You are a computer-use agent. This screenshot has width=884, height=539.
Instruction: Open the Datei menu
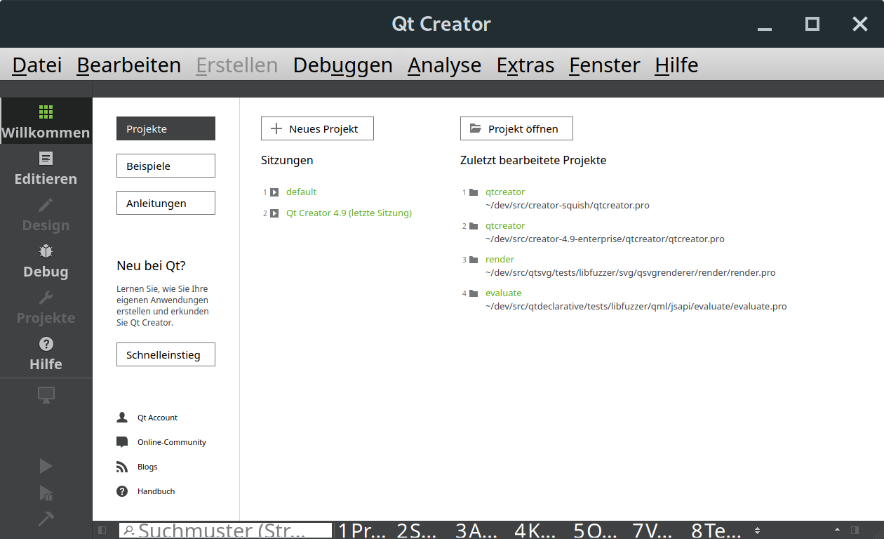(37, 65)
